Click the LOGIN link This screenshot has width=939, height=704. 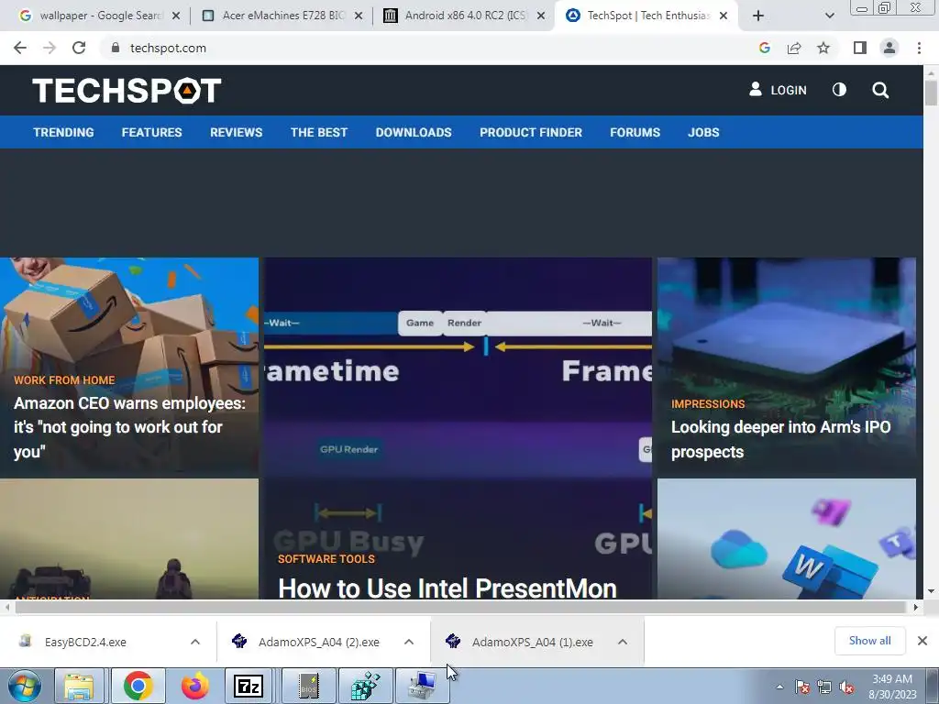coord(778,90)
